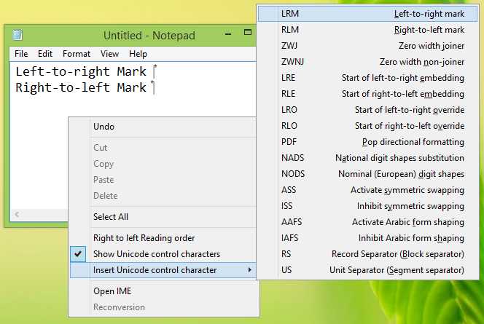This screenshot has height=324, width=484.
Task: Click the scroll left arrow in Notepad
Action: (18, 215)
